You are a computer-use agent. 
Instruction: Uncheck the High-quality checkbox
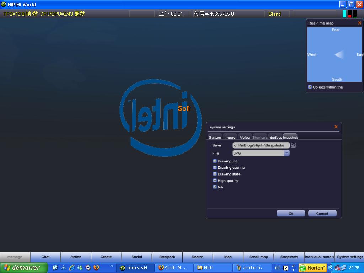pyautogui.click(x=215, y=180)
